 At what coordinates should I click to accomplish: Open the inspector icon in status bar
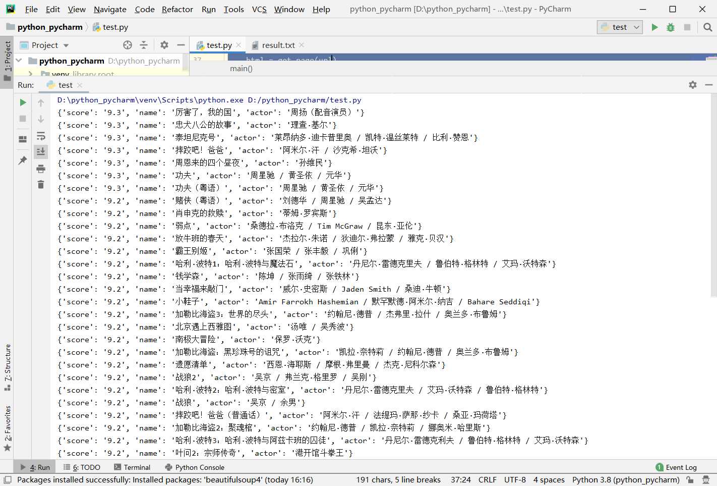click(x=706, y=479)
